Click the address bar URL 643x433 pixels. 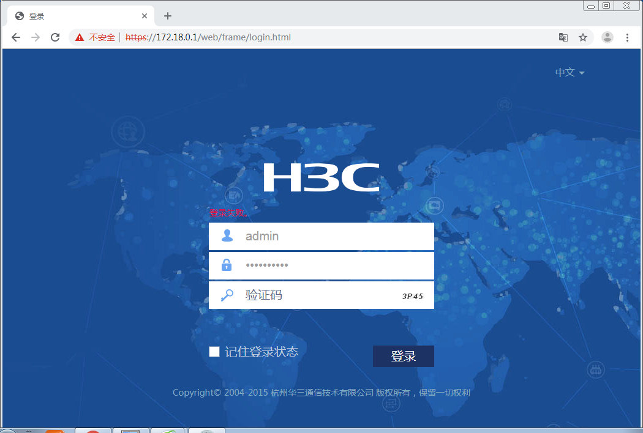coord(208,37)
